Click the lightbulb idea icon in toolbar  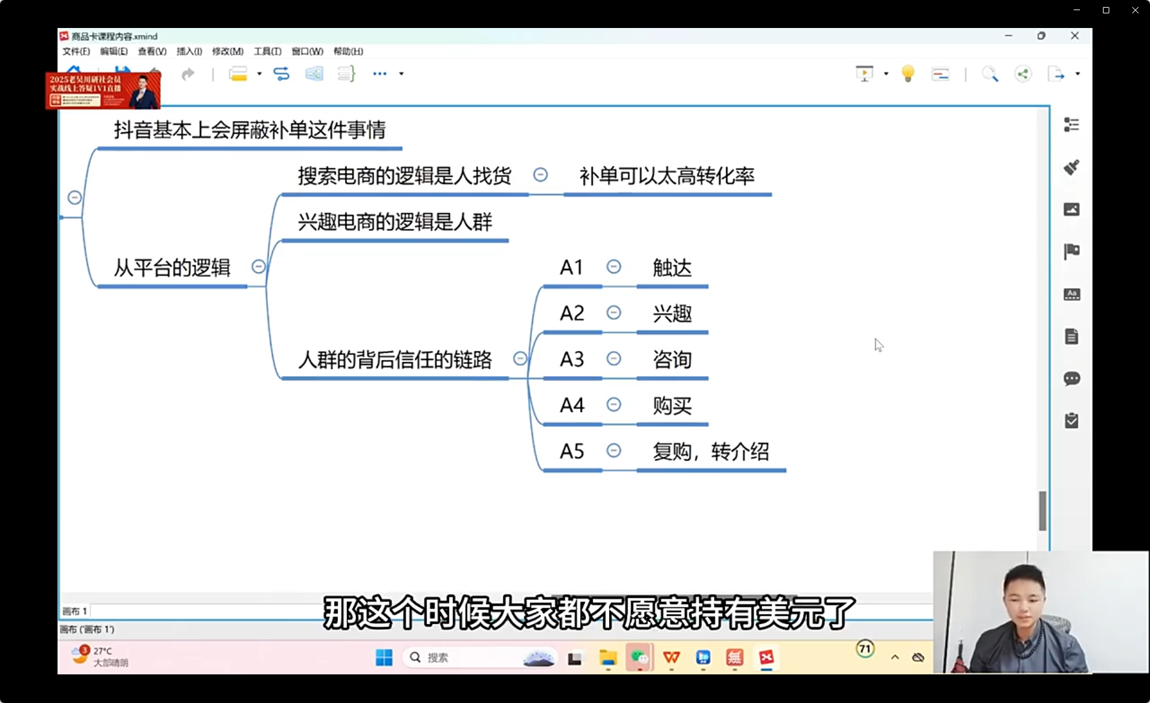pos(908,74)
